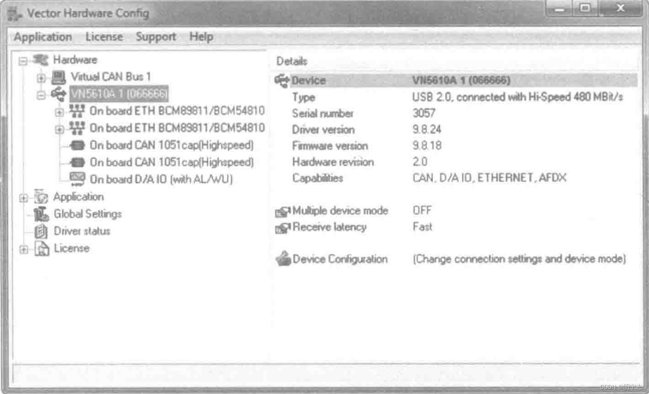
Task: Click the Hardware revision label
Action: pos(333,162)
